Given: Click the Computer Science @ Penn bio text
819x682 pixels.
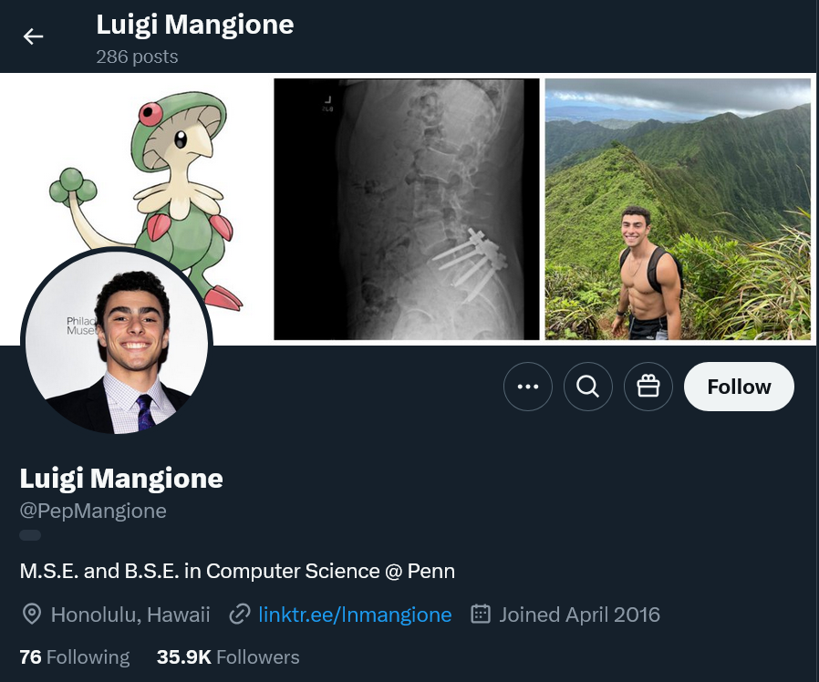Looking at the screenshot, I should [x=237, y=572].
